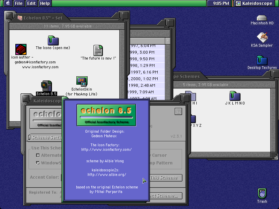Select the Echelon 8.5 scheme icon
This screenshot has height=209, width=279.
coord(47,86)
